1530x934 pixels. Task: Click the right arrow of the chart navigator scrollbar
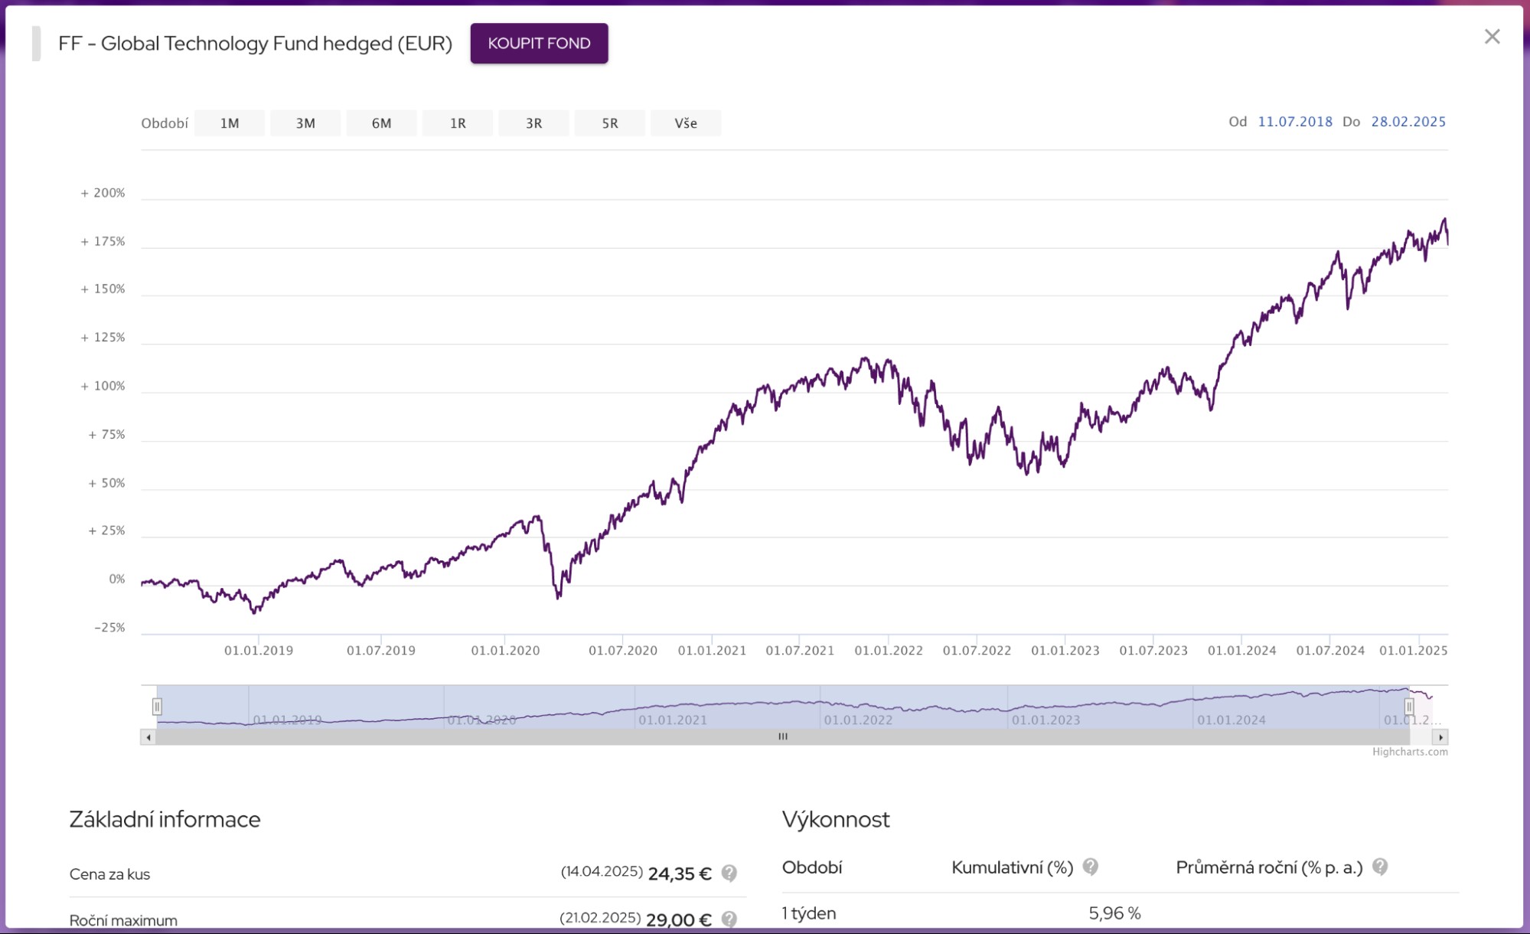[1440, 736]
